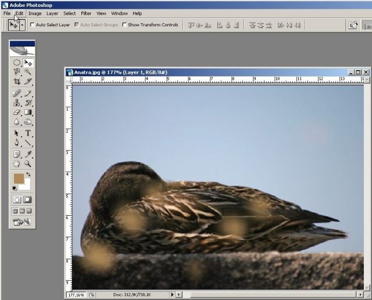Activate the Clone Stamp tool
The image size is (372, 300).
[x=17, y=103]
